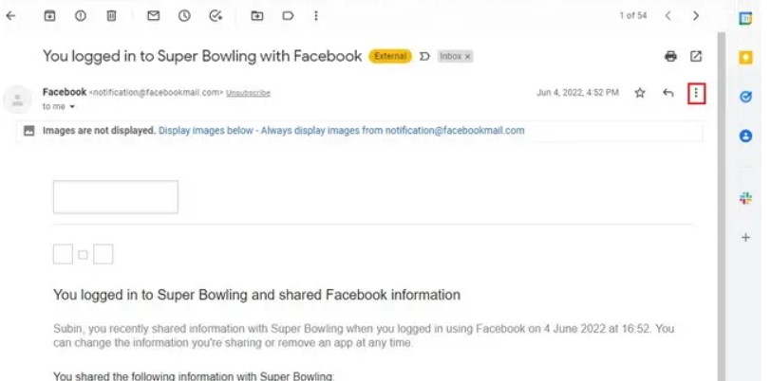Click 'Display images below' link
Screen dimensions: 771x381
201,131
